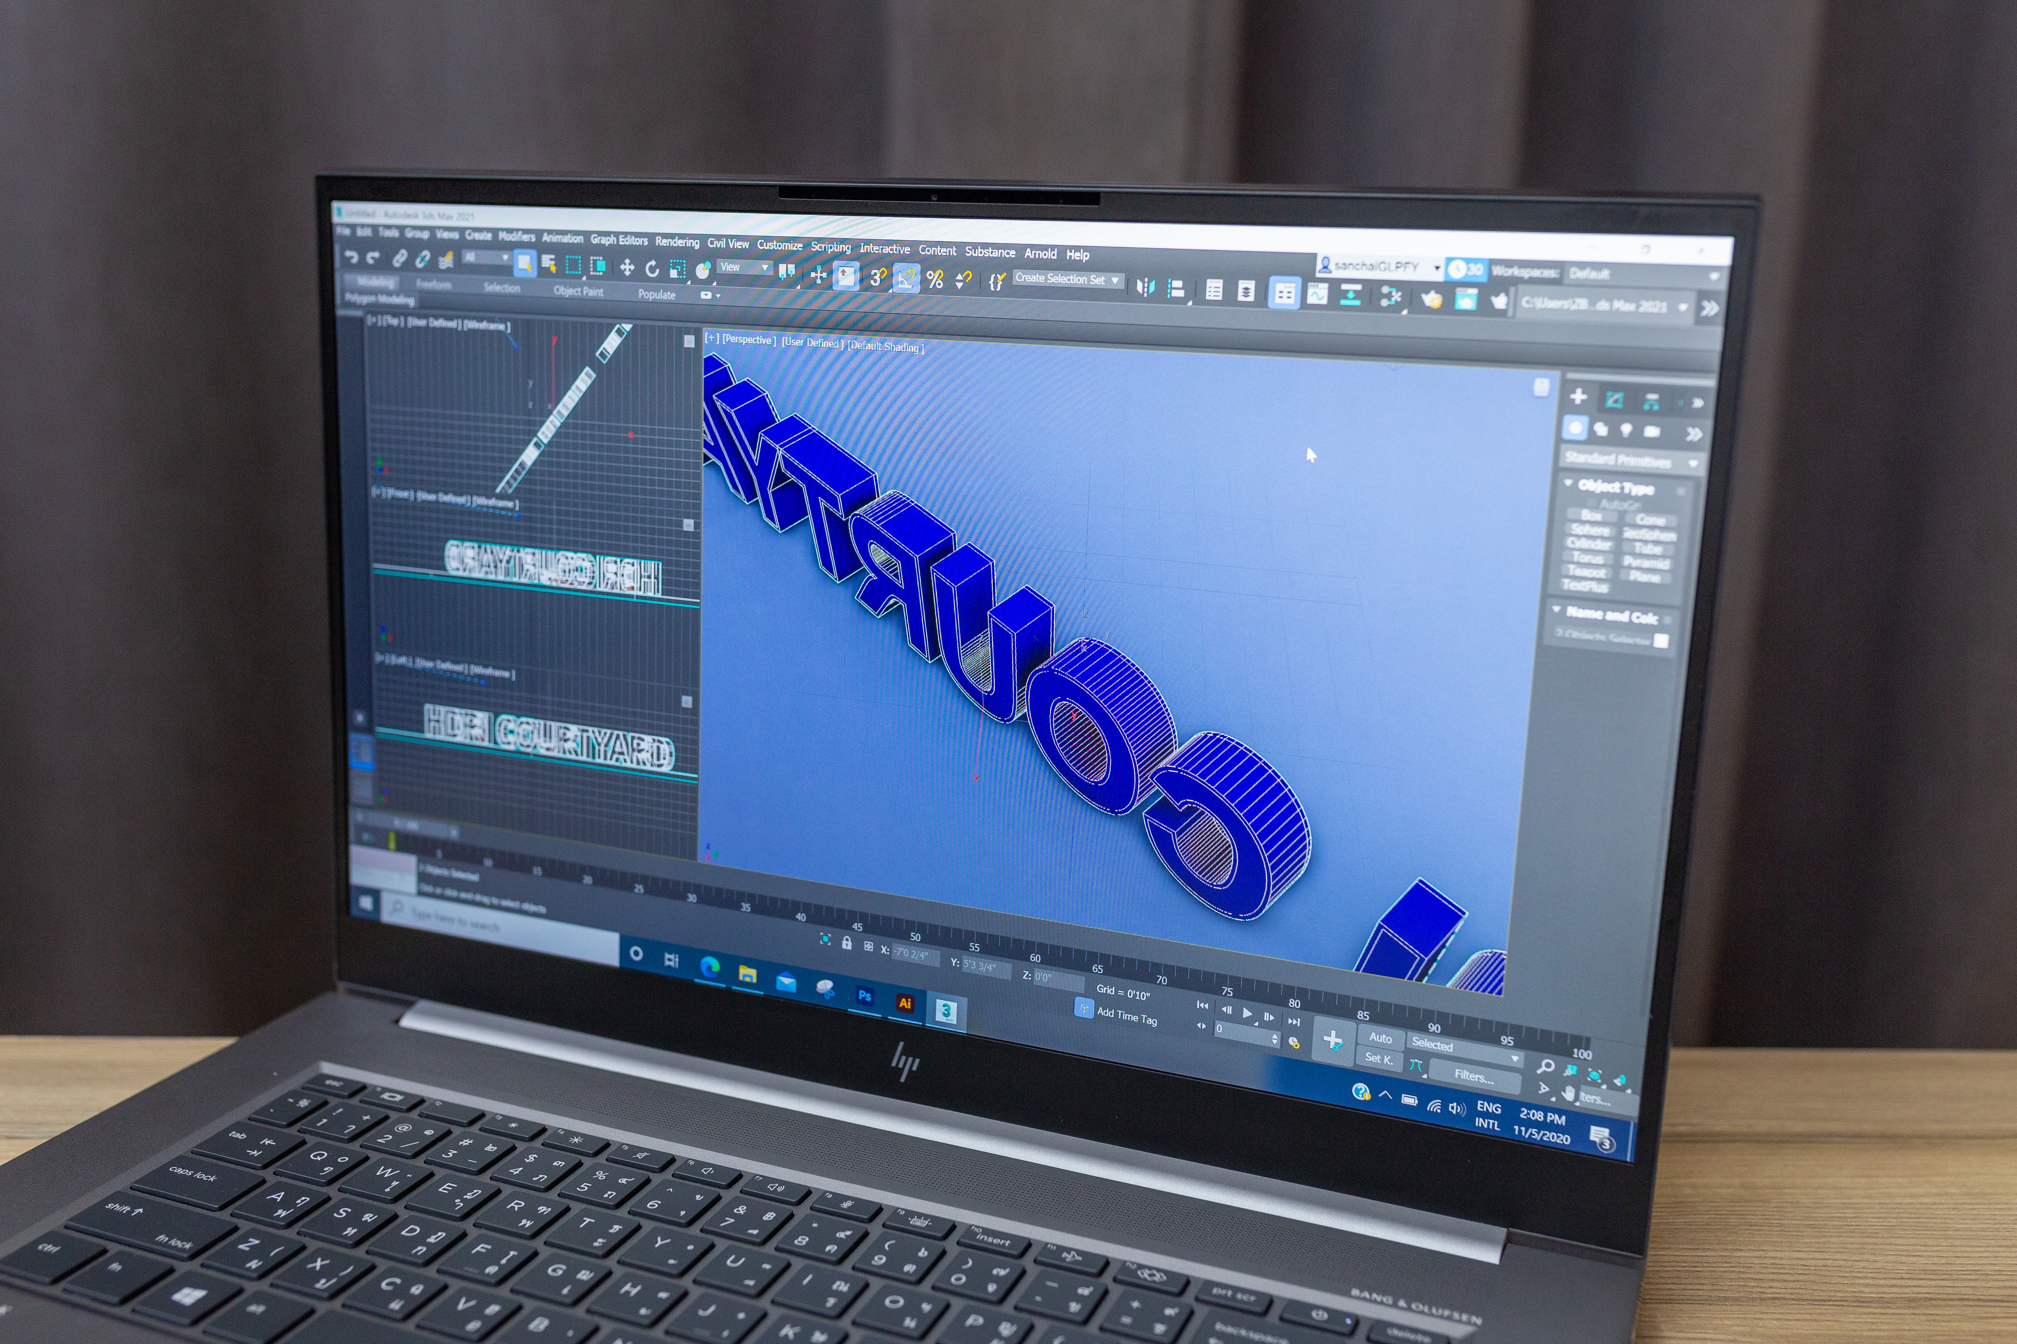This screenshot has height=1344, width=2017.
Task: Choose the Select and Scale tool
Action: (x=677, y=270)
